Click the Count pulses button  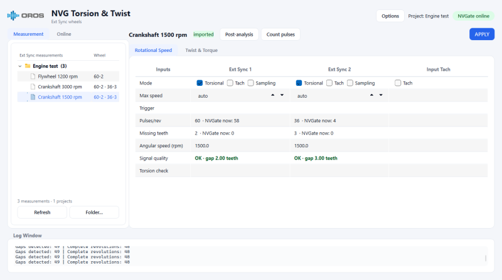280,34
